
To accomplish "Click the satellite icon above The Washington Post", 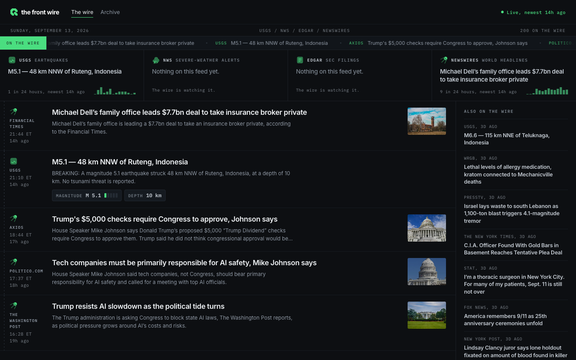I will click(14, 306).
